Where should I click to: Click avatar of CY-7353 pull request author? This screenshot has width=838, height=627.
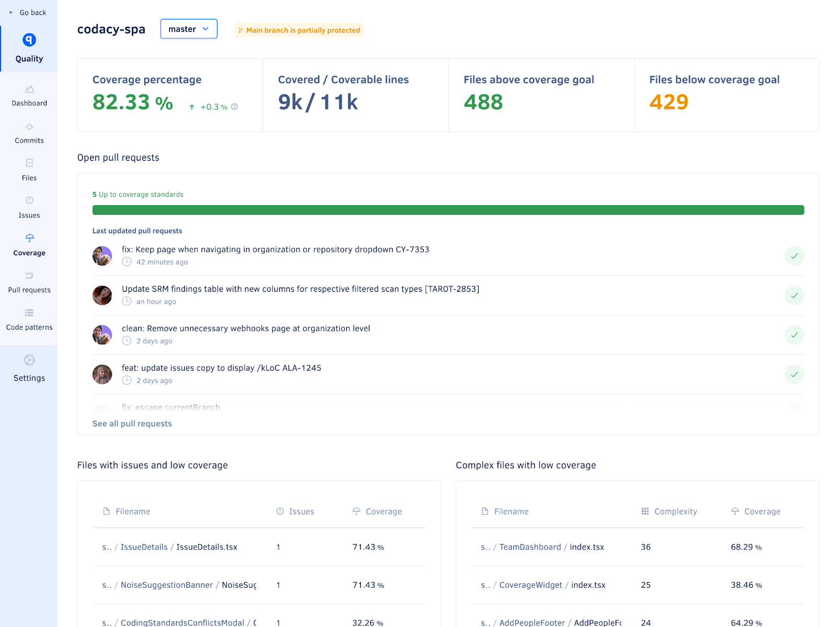(102, 256)
